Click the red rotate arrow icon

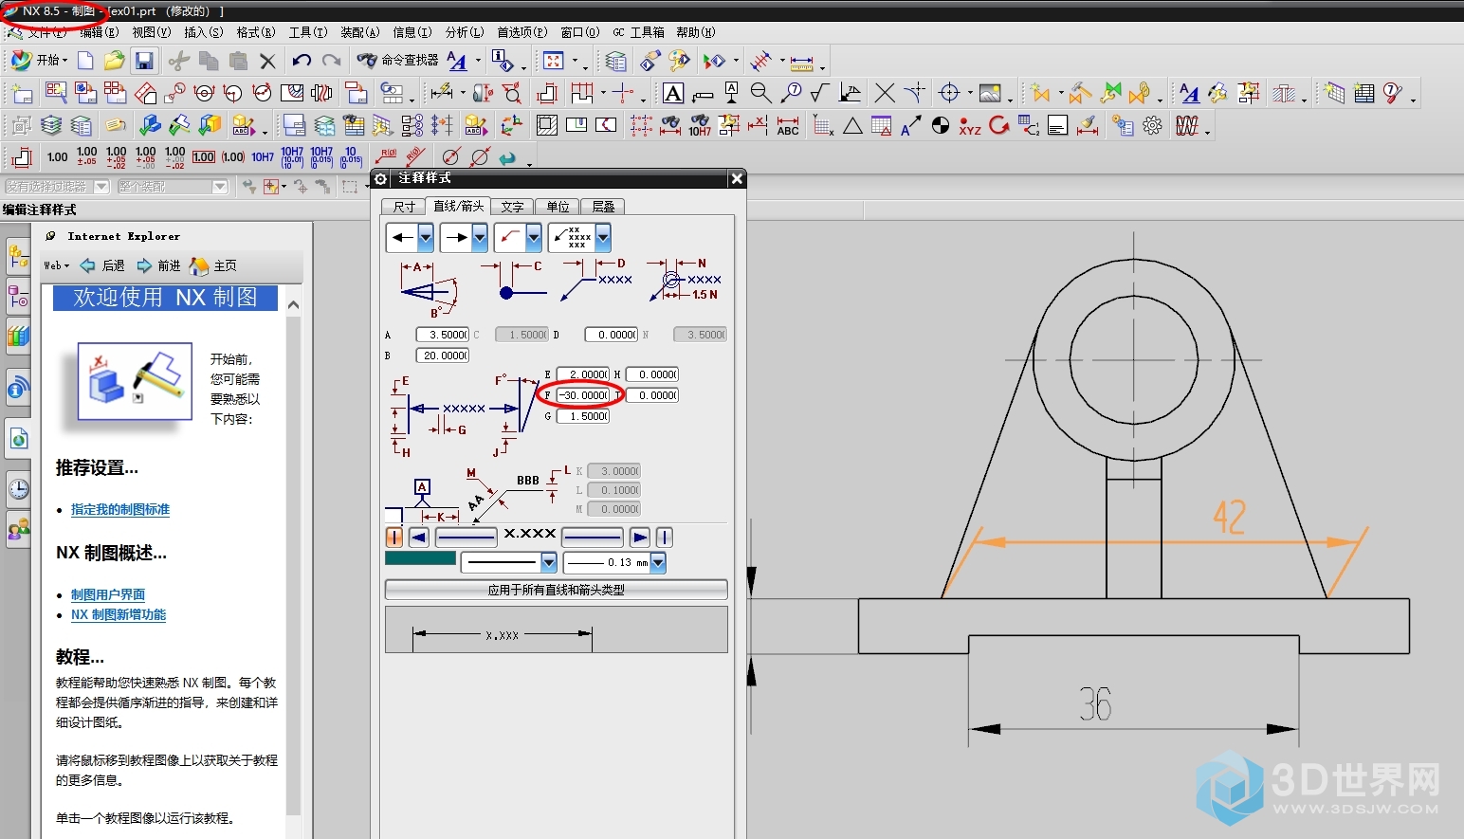pyautogui.click(x=998, y=126)
